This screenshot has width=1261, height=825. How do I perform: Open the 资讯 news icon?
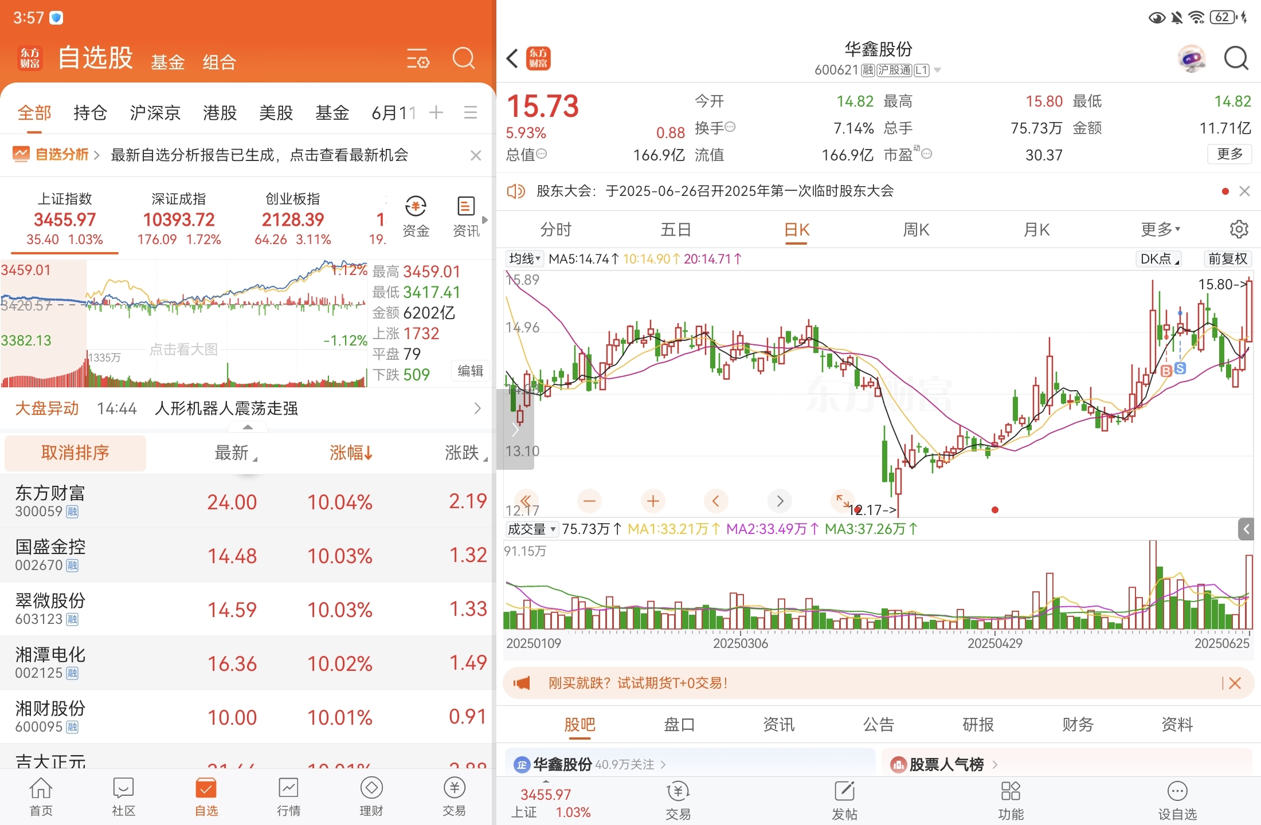tap(466, 218)
